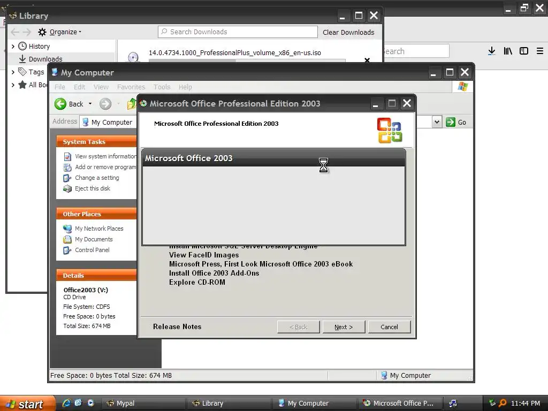548x411 pixels.
Task: Click green Back button in My Computer
Action: 69,104
